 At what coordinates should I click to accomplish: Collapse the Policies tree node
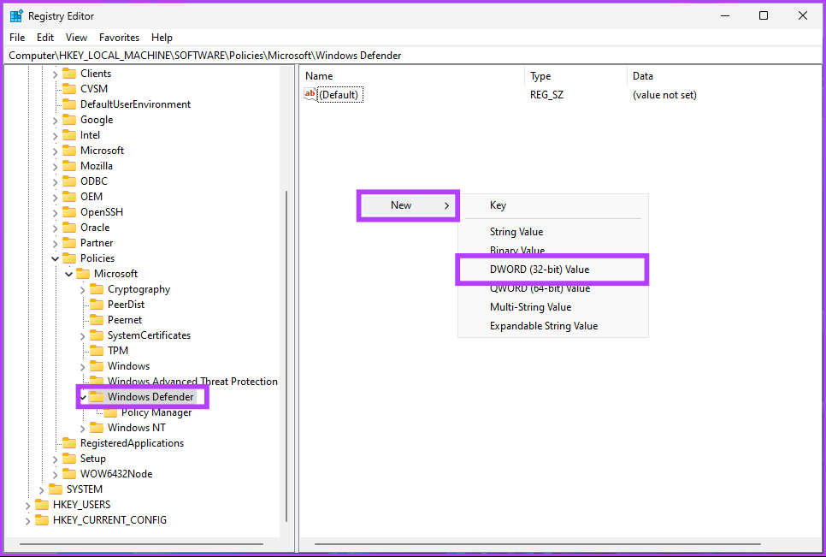(56, 258)
